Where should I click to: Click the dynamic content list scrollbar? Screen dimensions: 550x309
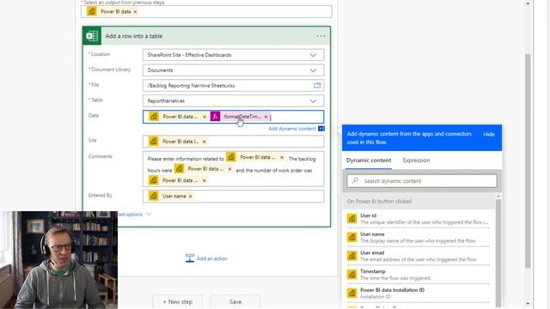point(498,252)
